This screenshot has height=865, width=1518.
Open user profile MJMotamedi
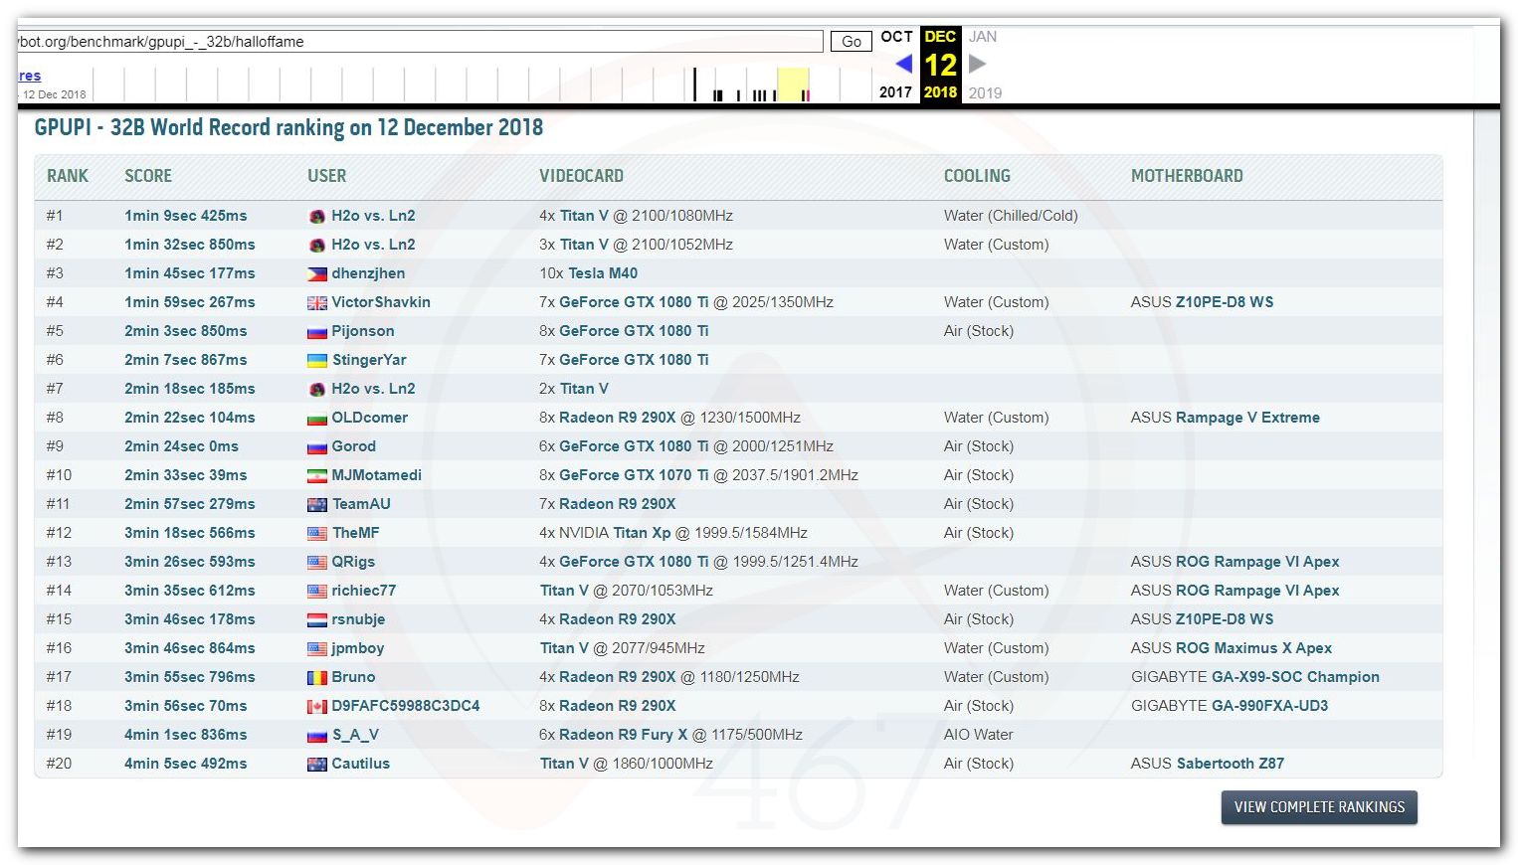tap(377, 475)
